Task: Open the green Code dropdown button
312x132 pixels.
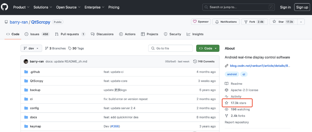Action: 208,48
